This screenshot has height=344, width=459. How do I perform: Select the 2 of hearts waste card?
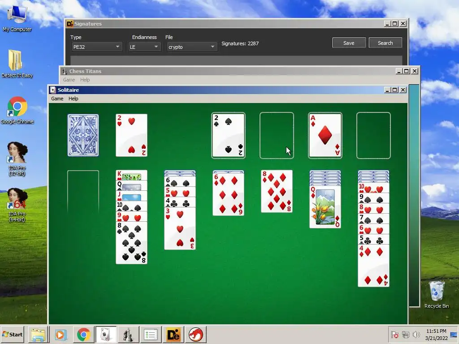coord(131,135)
